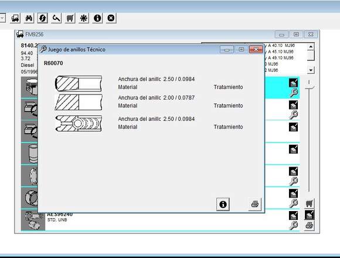This screenshot has height=258, width=340.
Task: Open the note icon in the highlighted cyan row
Action: pyautogui.click(x=293, y=83)
